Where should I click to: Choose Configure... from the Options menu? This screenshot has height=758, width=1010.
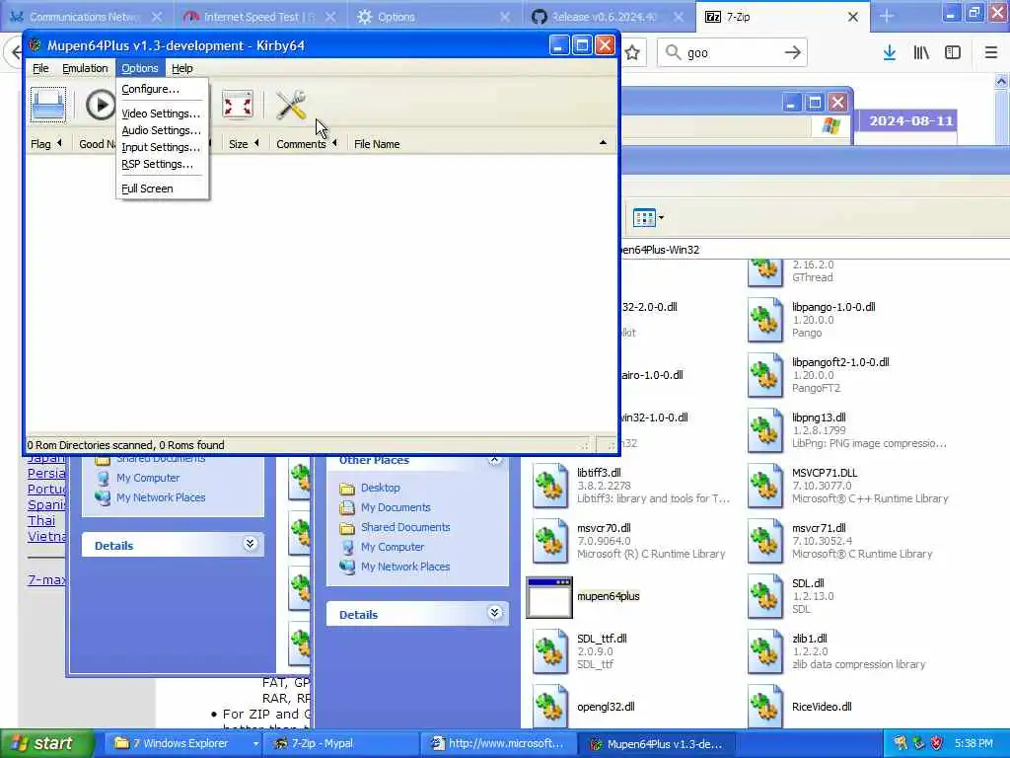[151, 89]
